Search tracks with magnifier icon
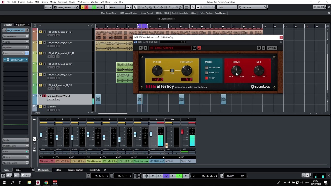Viewport: 331px width, 186px height. (92, 25)
